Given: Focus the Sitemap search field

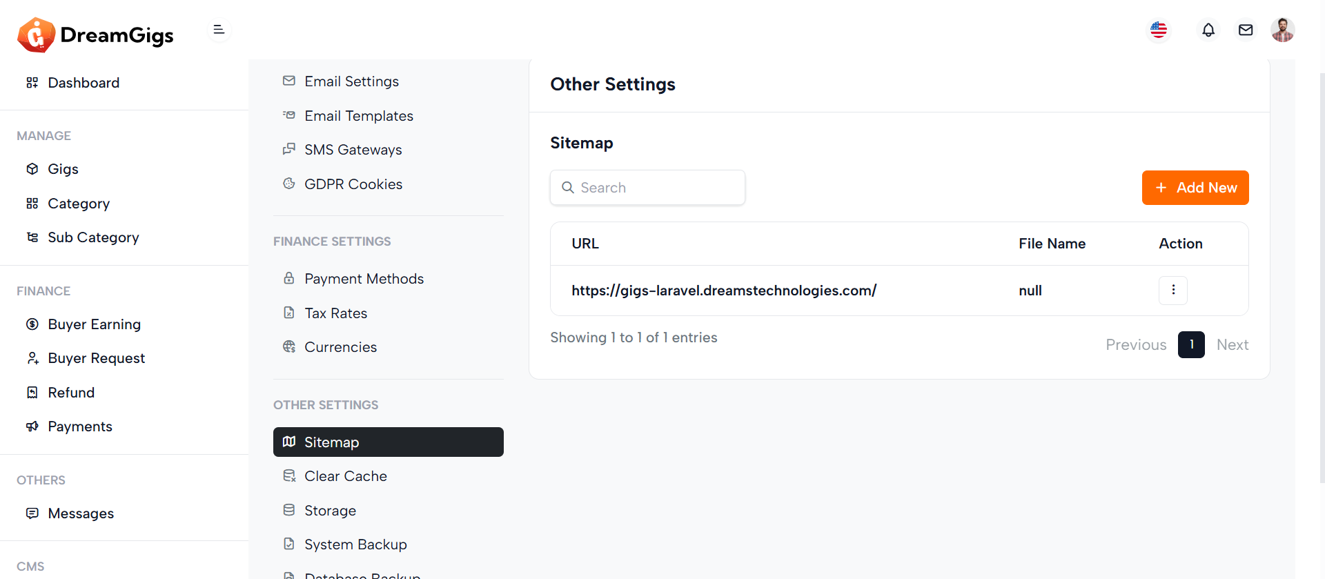Looking at the screenshot, I should [x=647, y=188].
